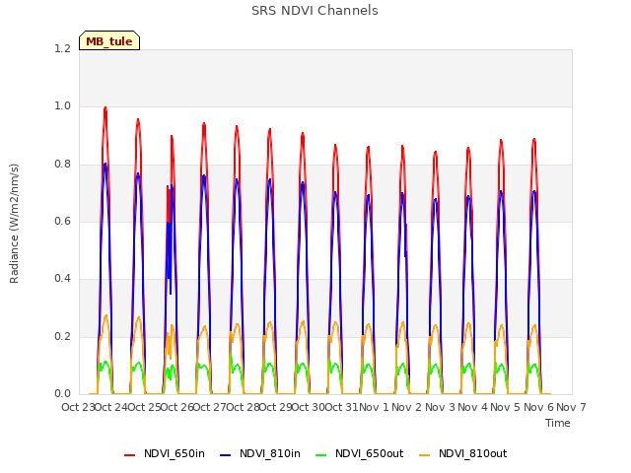The height and width of the screenshot is (473, 631).
Task: Click the Nov 1 tick label
Action: [x=374, y=407]
